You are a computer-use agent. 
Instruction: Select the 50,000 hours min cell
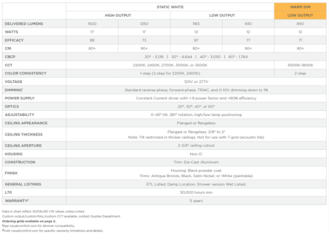196,192
